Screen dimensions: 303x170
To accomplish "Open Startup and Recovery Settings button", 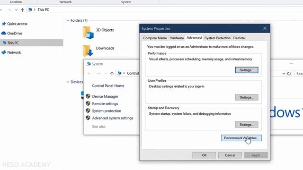I will [x=247, y=125].
